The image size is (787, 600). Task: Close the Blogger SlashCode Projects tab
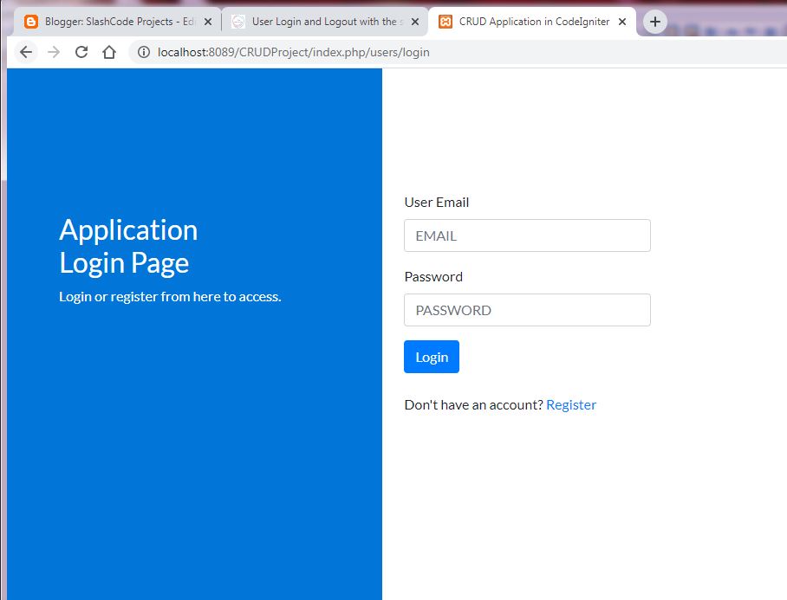208,21
